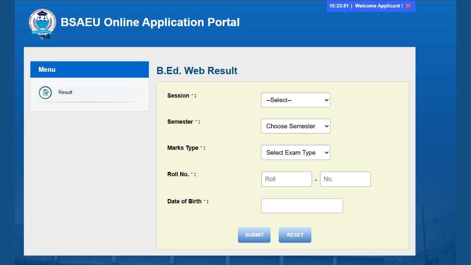Open the Select Exam Type dropdown
471x265 pixels.
295,152
